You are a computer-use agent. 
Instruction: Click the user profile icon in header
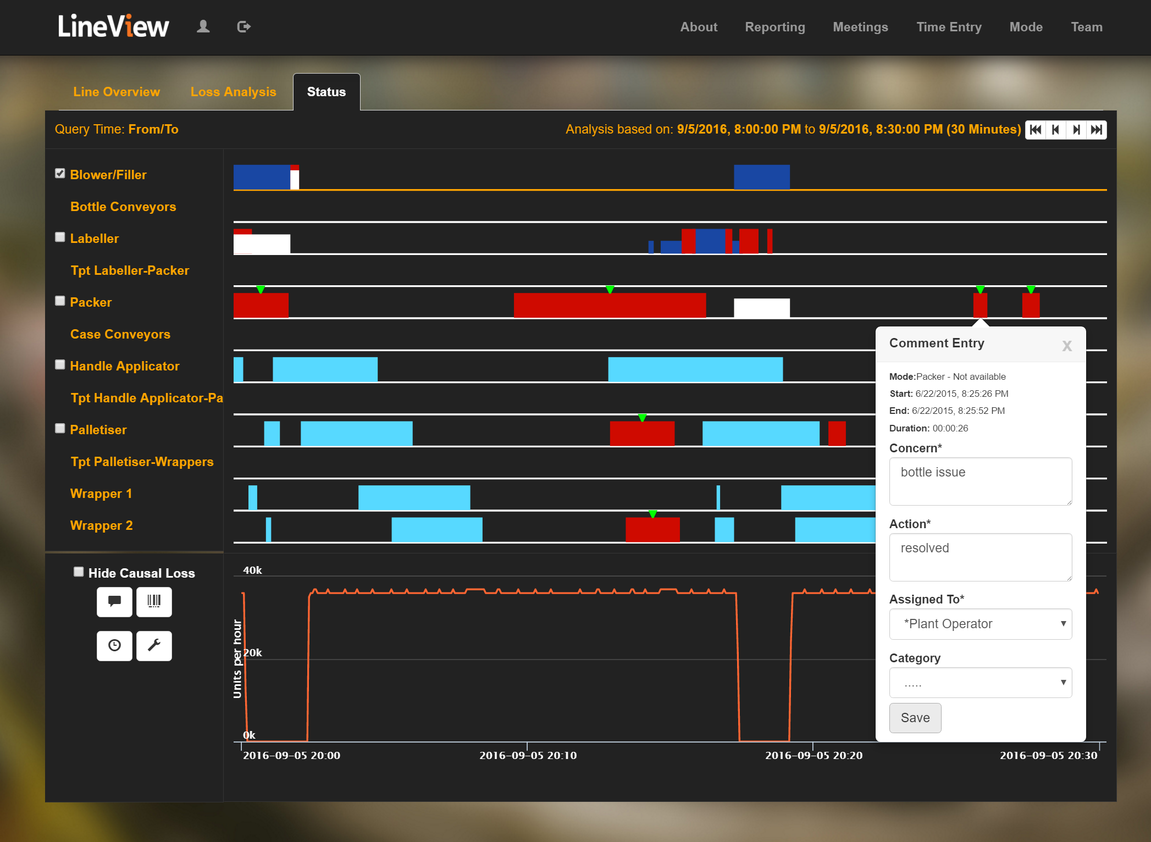pyautogui.click(x=203, y=26)
